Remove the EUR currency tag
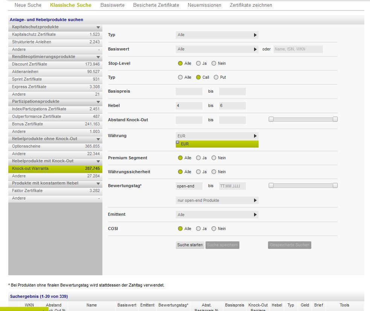 tap(177, 142)
